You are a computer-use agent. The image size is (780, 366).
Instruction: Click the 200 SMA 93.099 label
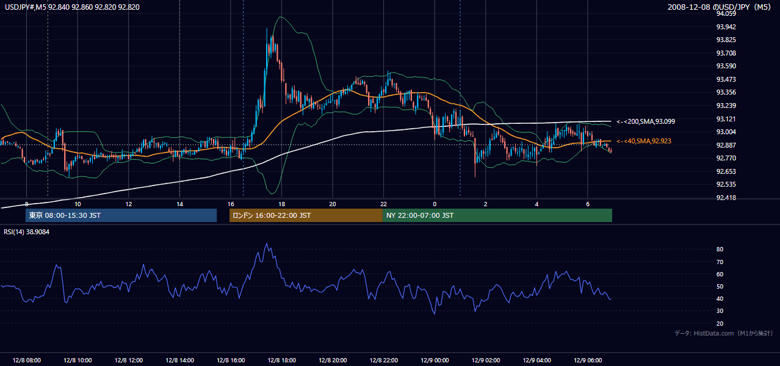[646, 121]
